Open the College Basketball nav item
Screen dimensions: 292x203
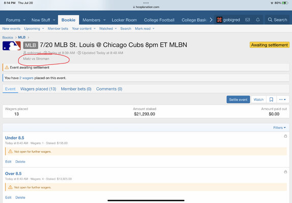coord(194,20)
